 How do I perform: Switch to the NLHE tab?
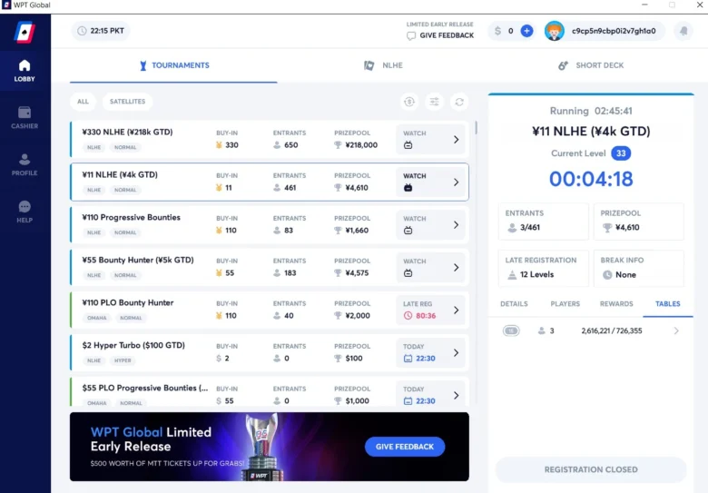click(x=383, y=65)
